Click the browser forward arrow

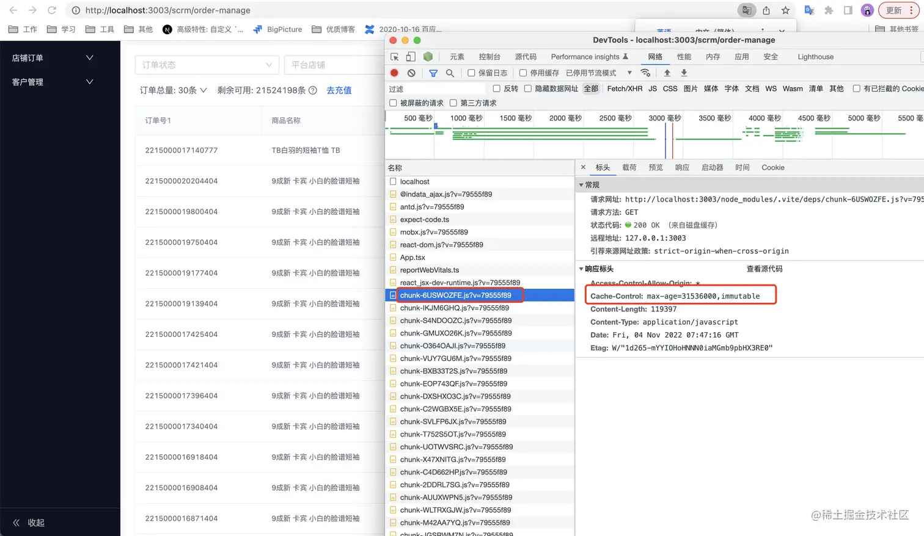click(x=33, y=10)
